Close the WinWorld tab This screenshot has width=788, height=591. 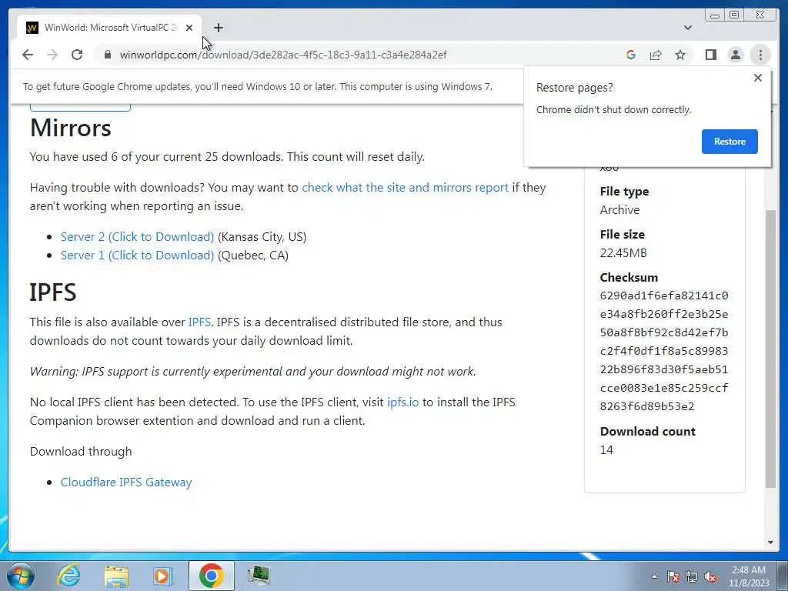(189, 28)
